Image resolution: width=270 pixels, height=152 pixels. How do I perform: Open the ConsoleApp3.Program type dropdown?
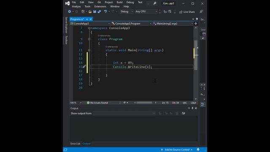pos(131,24)
